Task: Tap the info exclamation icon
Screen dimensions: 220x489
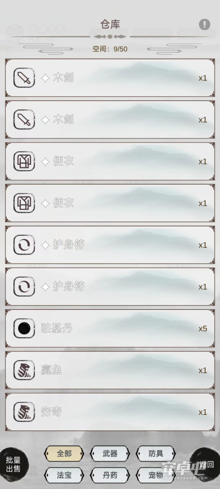Action: pyautogui.click(x=205, y=24)
